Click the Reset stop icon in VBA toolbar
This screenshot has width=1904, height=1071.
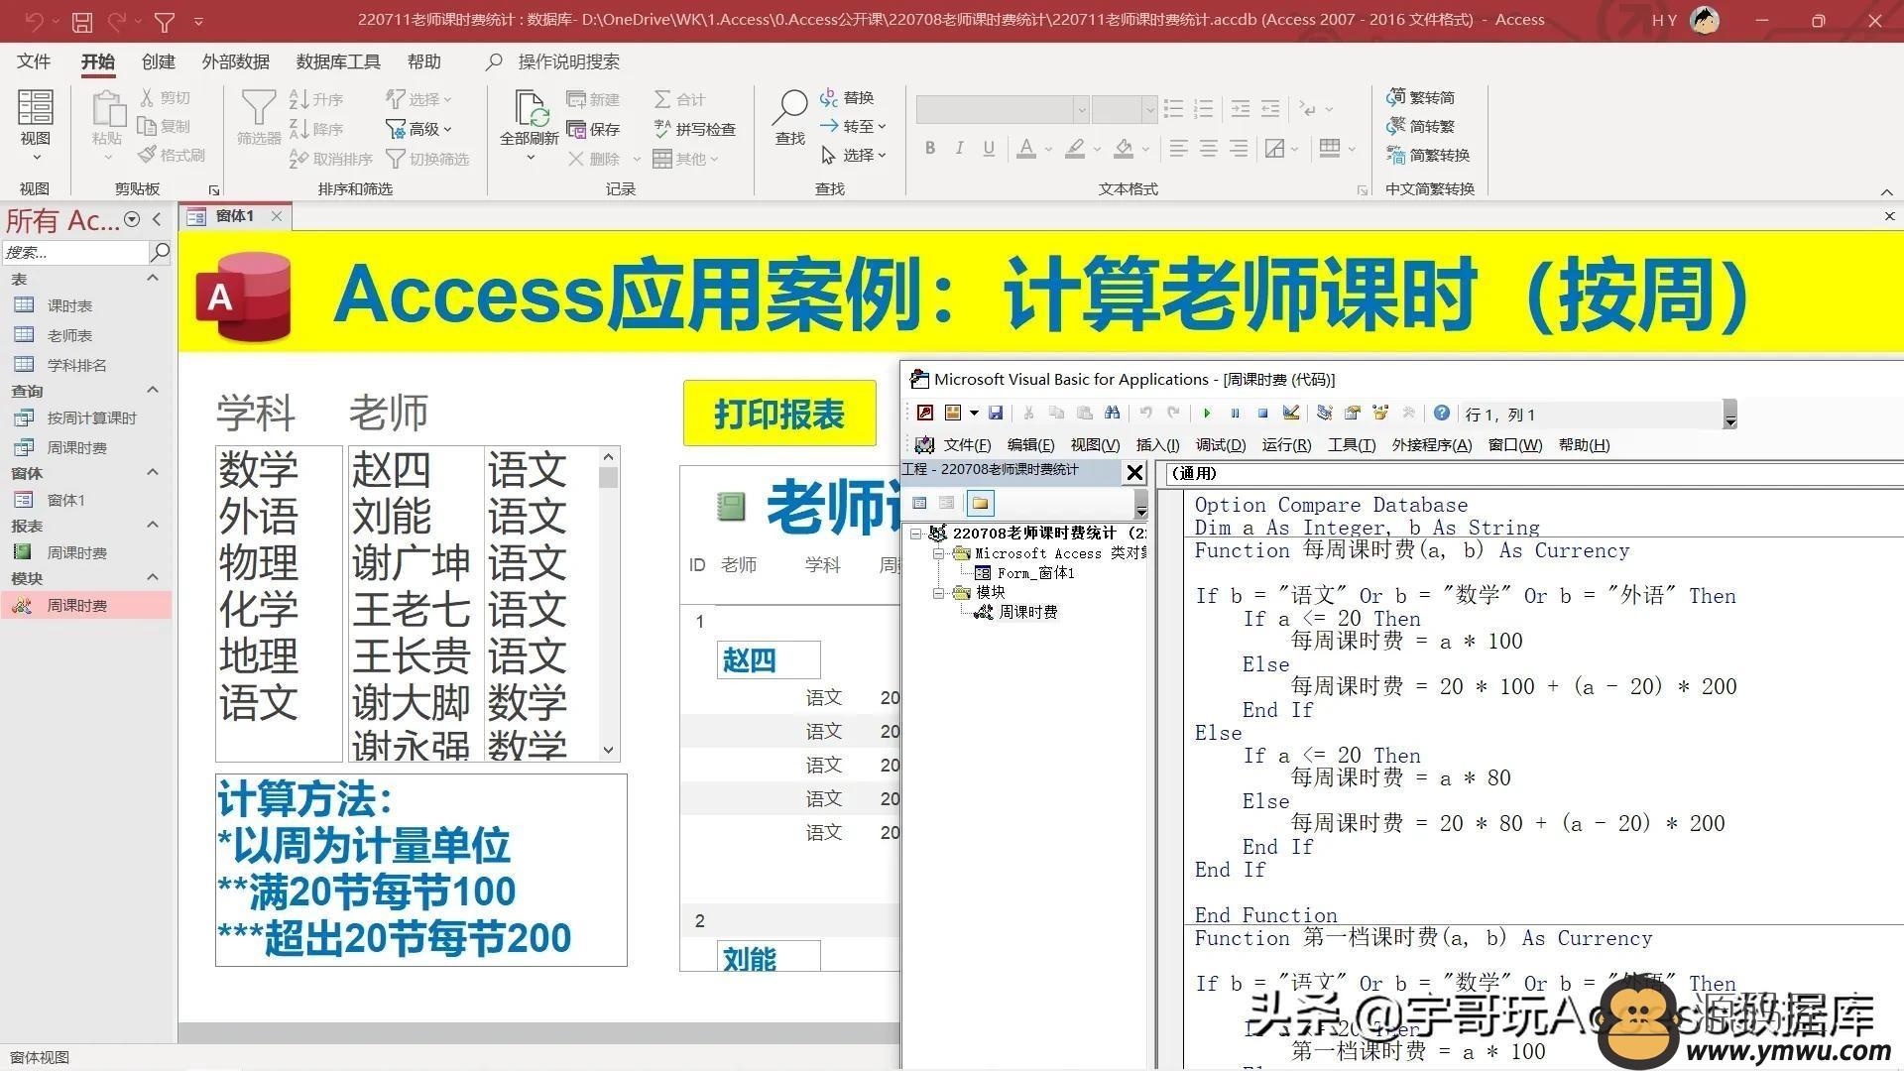point(1262,414)
